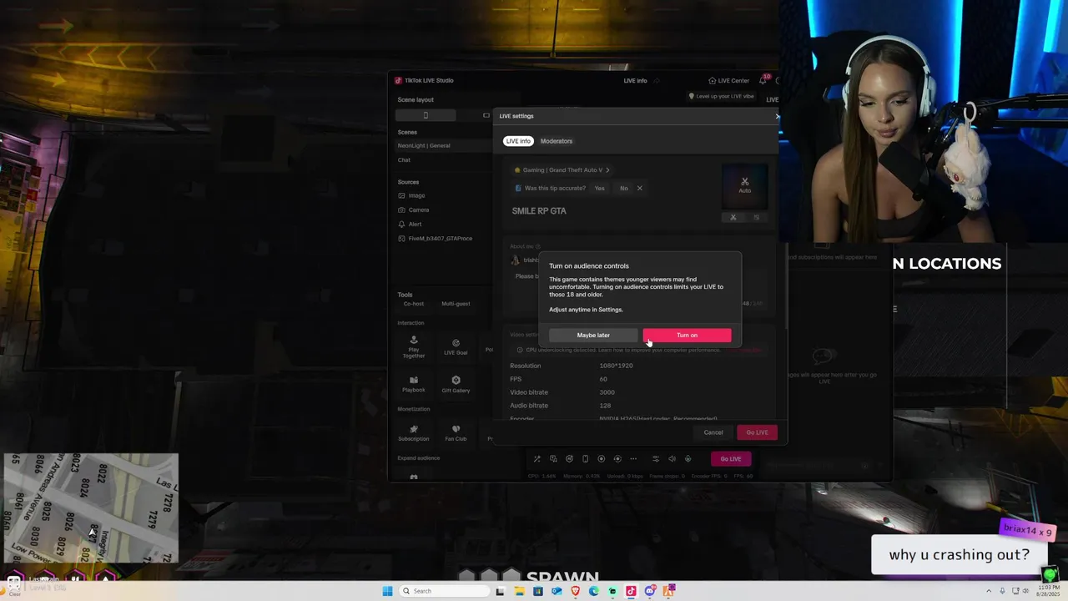This screenshot has height=601, width=1068.
Task: Click Turn on for audience controls
Action: coord(687,335)
